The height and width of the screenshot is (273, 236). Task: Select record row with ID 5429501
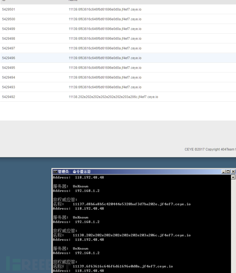coord(118,10)
